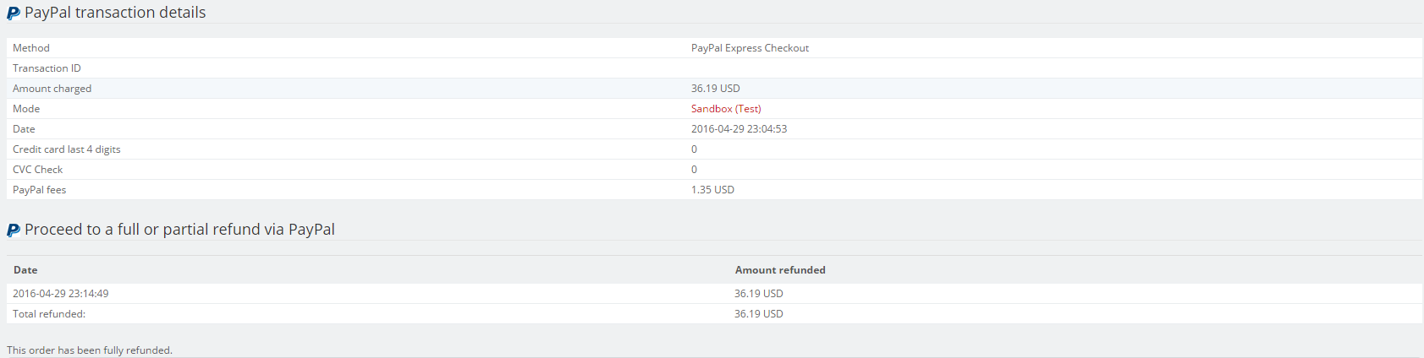The height and width of the screenshot is (358, 1424).
Task: Click the "Method" row label
Action: [x=31, y=48]
